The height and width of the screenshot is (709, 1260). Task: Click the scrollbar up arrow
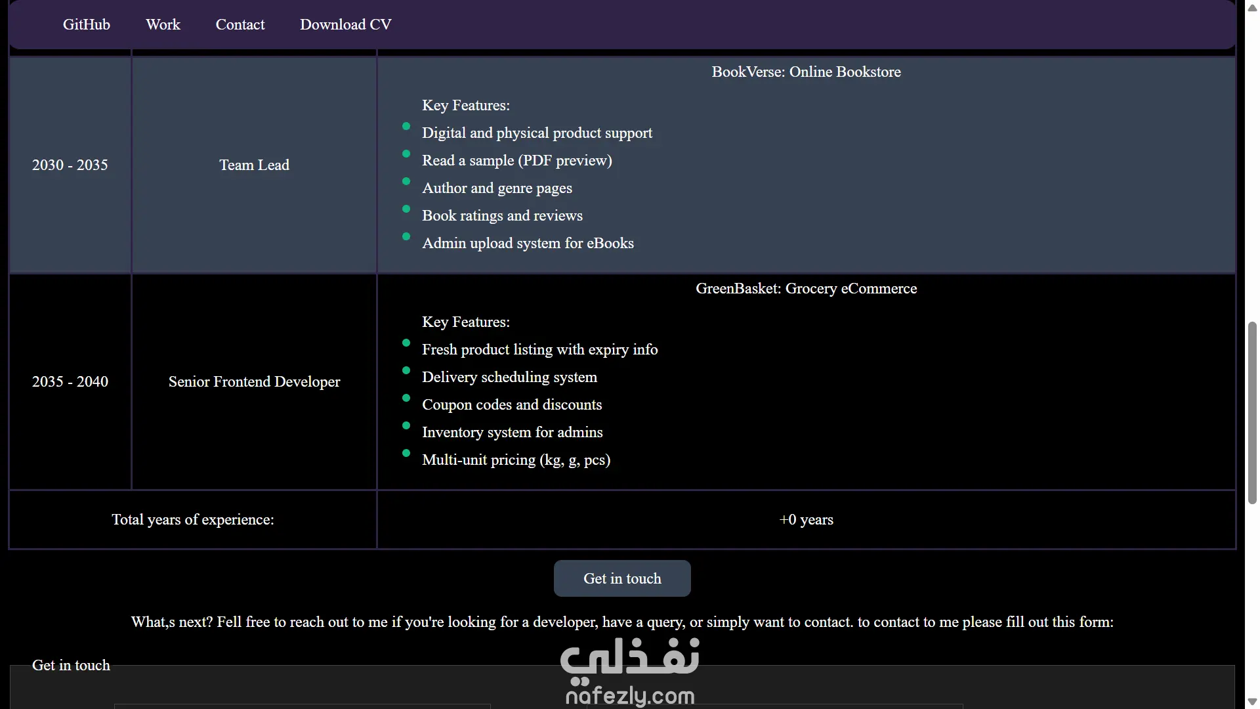coord(1252,7)
